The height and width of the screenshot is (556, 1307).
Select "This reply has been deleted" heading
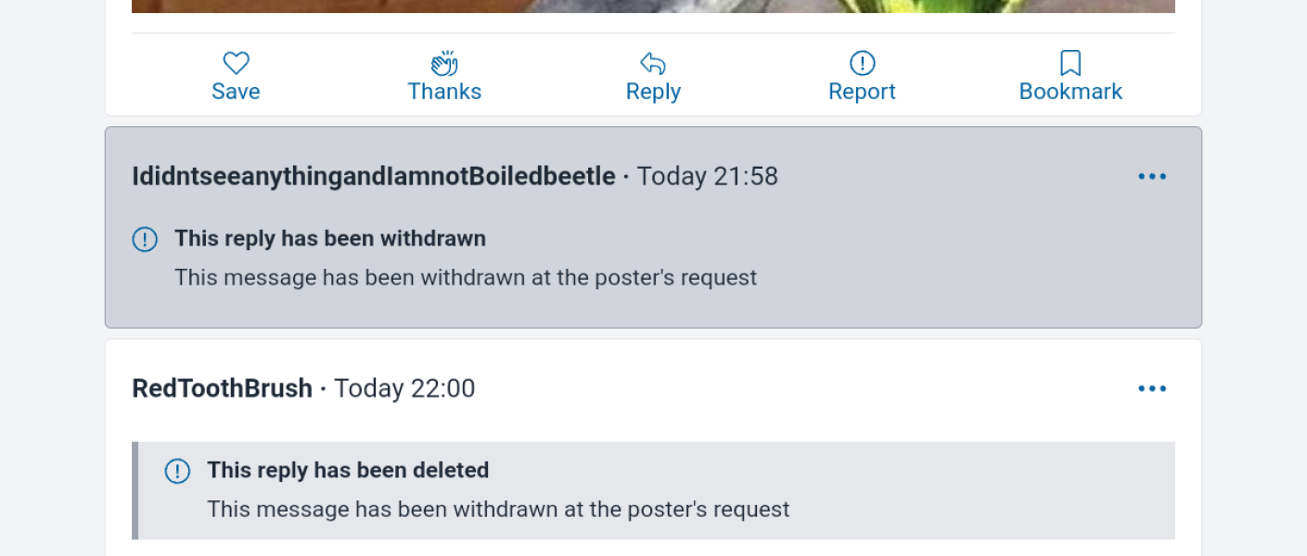click(348, 470)
